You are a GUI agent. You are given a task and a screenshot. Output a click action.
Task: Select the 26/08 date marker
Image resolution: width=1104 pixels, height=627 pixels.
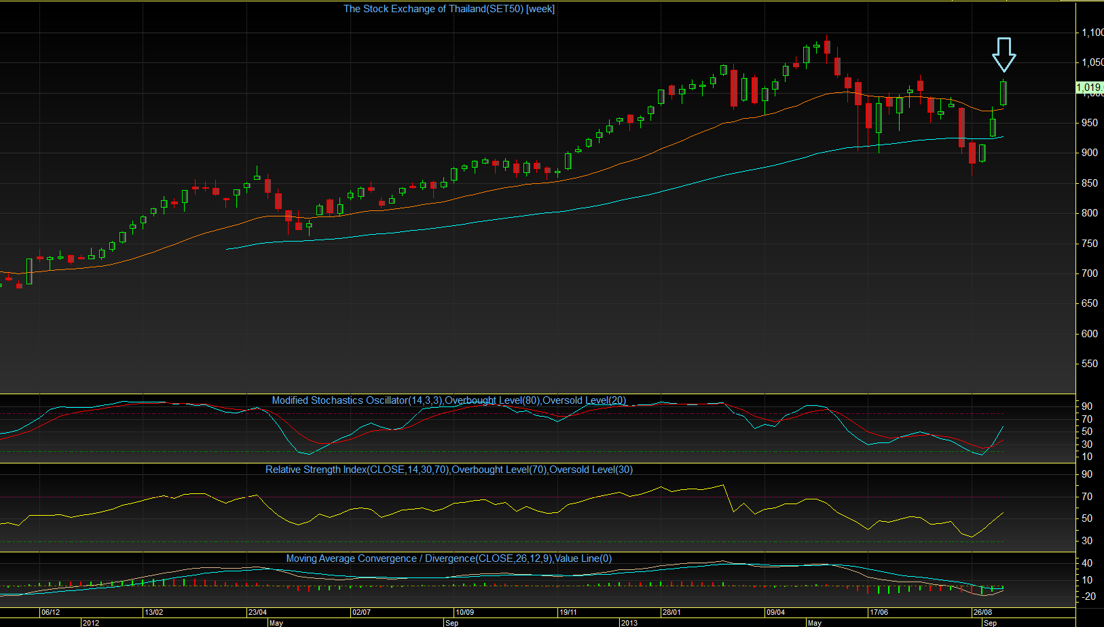tap(982, 612)
